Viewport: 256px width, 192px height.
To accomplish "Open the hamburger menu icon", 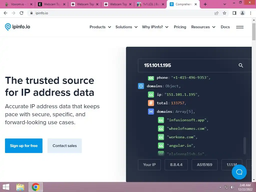I will click(240, 27).
